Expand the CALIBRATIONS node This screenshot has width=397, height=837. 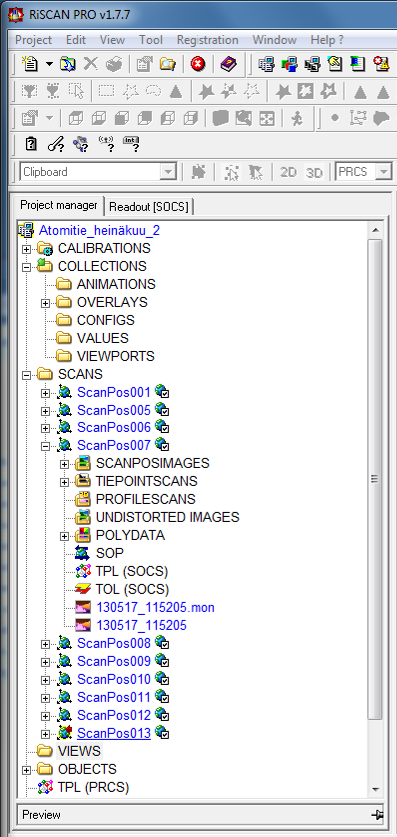click(26, 249)
